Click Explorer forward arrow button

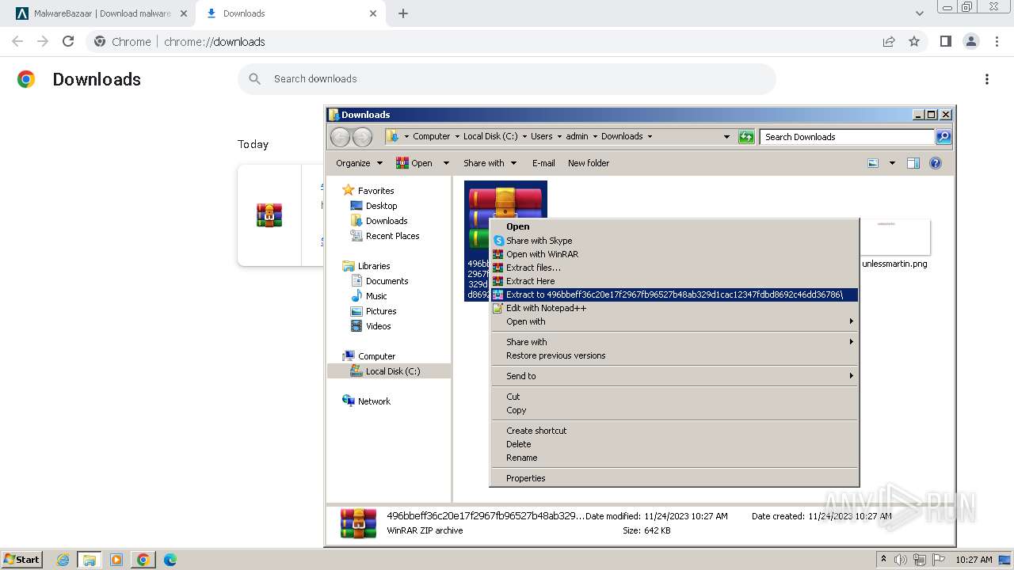pyautogui.click(x=362, y=137)
